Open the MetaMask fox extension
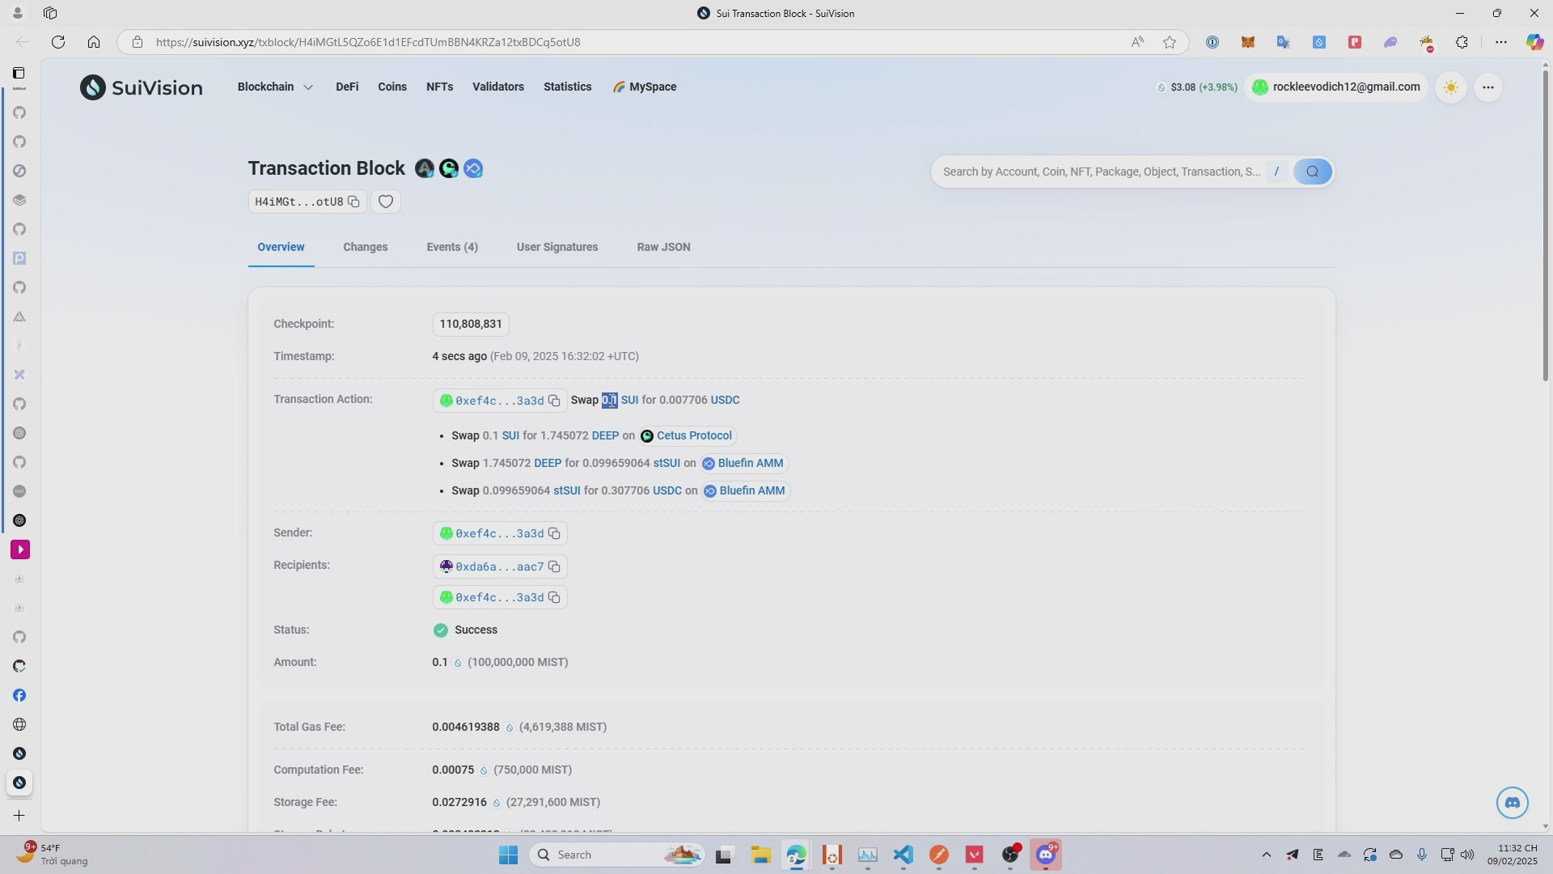This screenshot has width=1553, height=874. [1248, 42]
